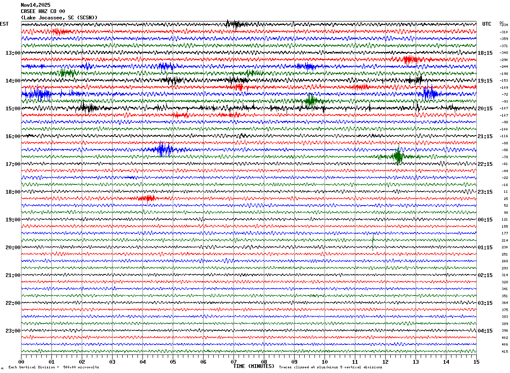
Task: Click the 18:15 UTC time label
Action: point(485,53)
